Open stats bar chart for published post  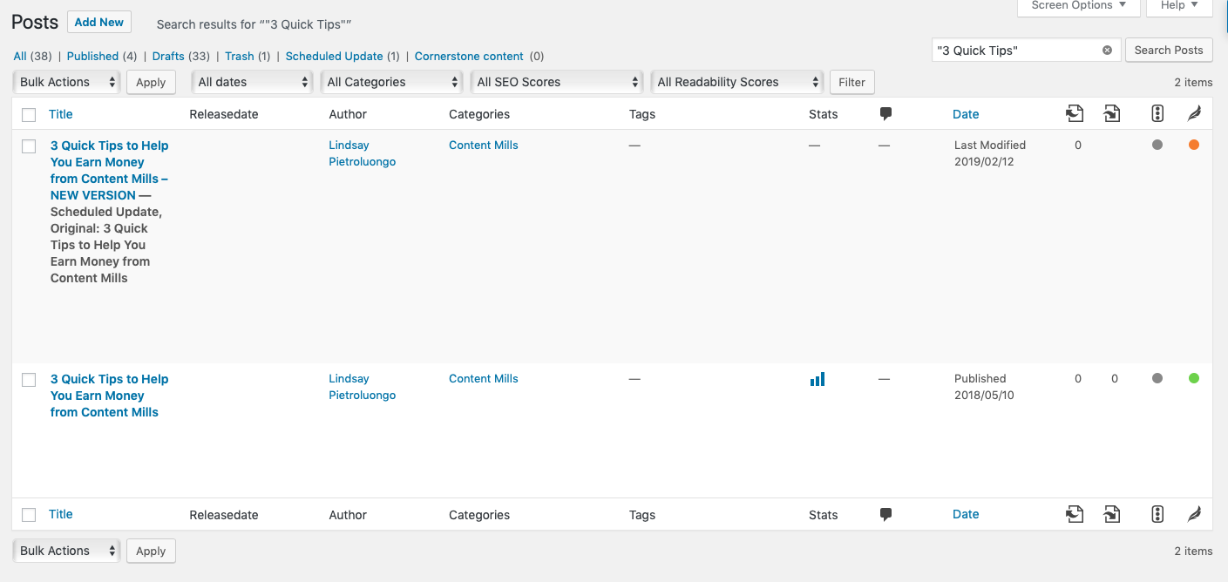click(x=817, y=379)
